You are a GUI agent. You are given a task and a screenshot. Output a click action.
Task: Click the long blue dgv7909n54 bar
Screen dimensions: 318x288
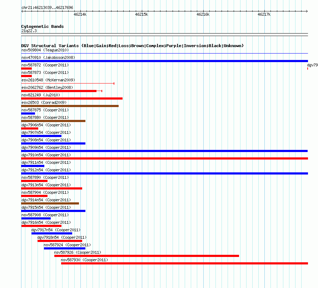coord(164,151)
